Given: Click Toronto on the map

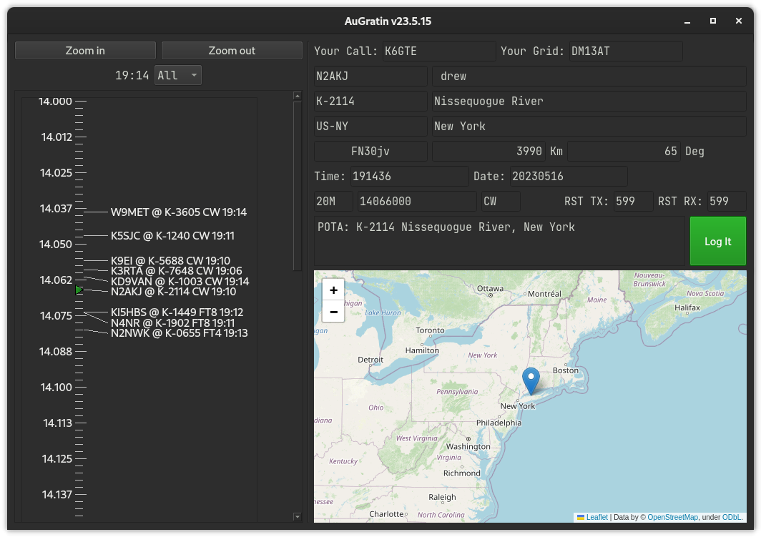Looking at the screenshot, I should click(x=430, y=330).
